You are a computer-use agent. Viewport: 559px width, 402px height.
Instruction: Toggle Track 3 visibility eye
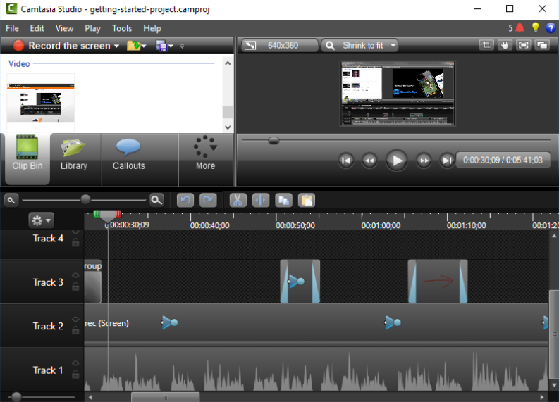(75, 275)
